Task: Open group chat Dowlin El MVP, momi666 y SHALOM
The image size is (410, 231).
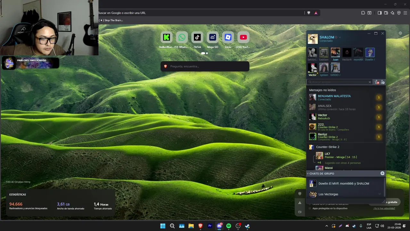Action: click(x=345, y=184)
